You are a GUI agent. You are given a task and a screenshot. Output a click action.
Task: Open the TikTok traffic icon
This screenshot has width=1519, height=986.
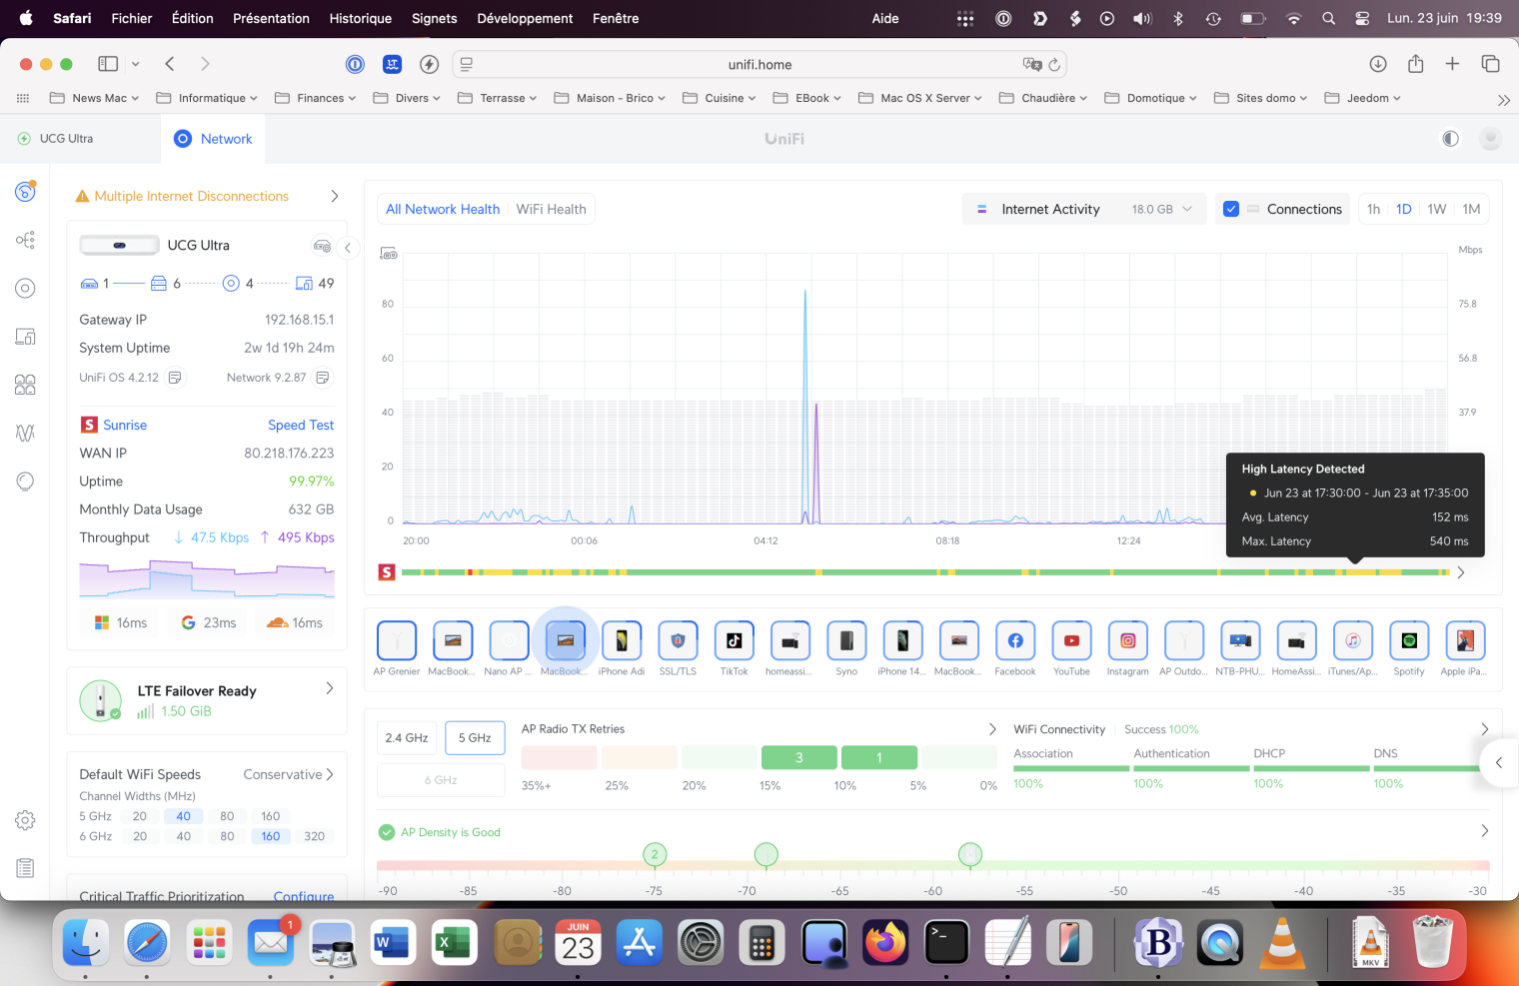point(734,641)
